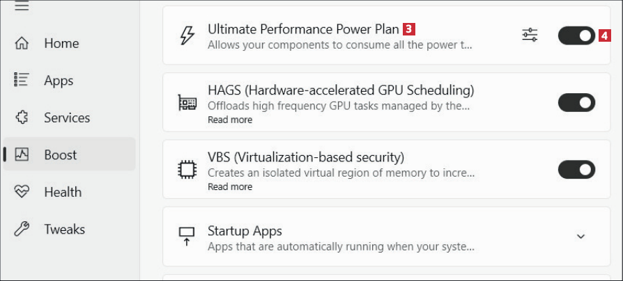Viewport: 623px width, 281px height.
Task: Open Ultimate Performance Power Plan settings sliders
Action: tap(530, 35)
